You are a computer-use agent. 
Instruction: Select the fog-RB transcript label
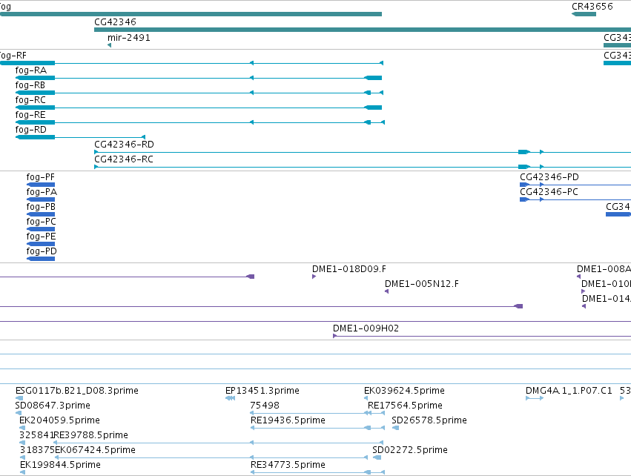click(x=30, y=85)
